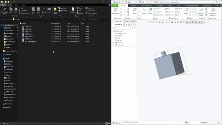Click Copy path in Explorer ribbon
The width and height of the screenshot is (222, 125).
pyautogui.click(x=23, y=11)
